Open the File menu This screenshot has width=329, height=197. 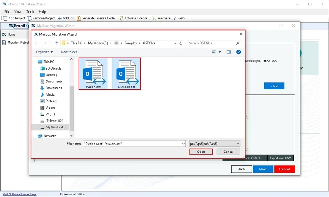click(x=7, y=12)
